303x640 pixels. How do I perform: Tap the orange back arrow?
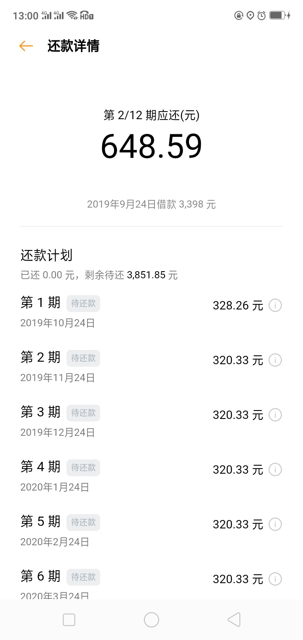pyautogui.click(x=26, y=46)
